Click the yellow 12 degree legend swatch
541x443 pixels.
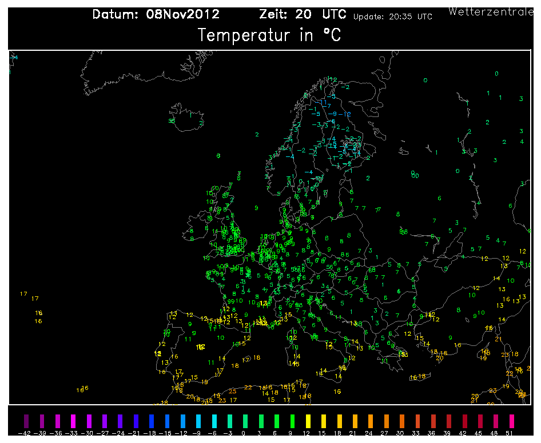[x=308, y=421]
